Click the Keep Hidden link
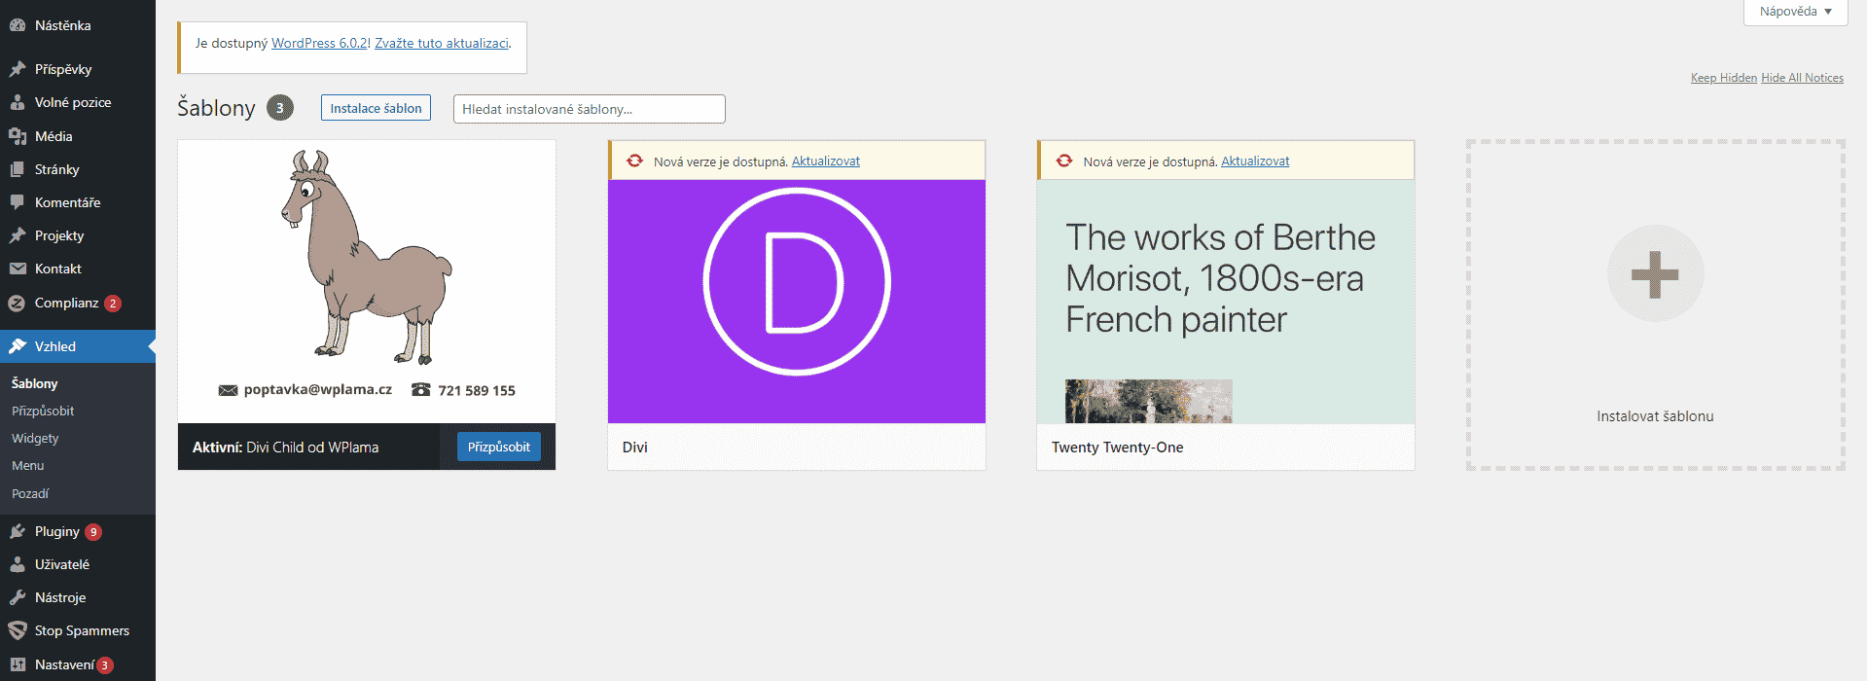 [x=1724, y=78]
